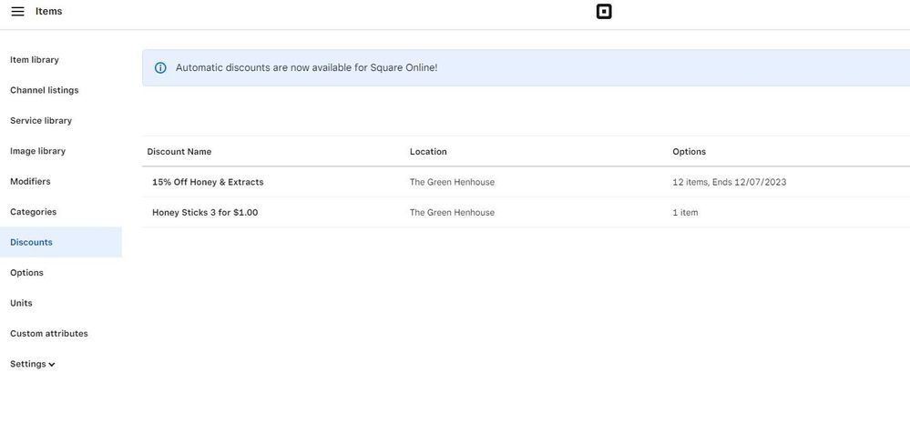Click the Location column header
Image resolution: width=910 pixels, height=443 pixels.
click(428, 152)
